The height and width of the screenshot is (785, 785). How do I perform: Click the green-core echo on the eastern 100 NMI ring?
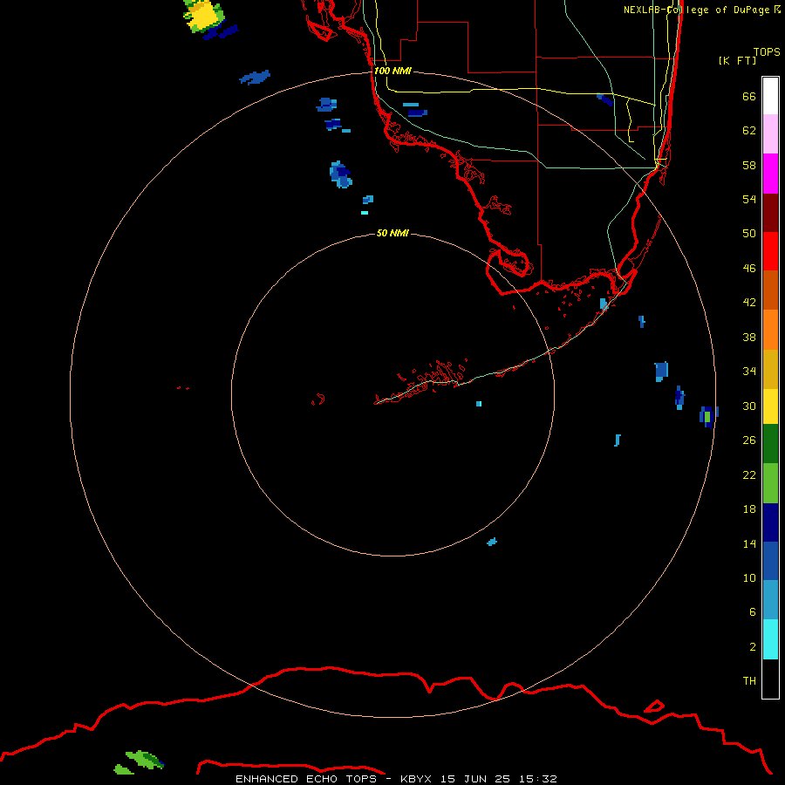point(708,417)
